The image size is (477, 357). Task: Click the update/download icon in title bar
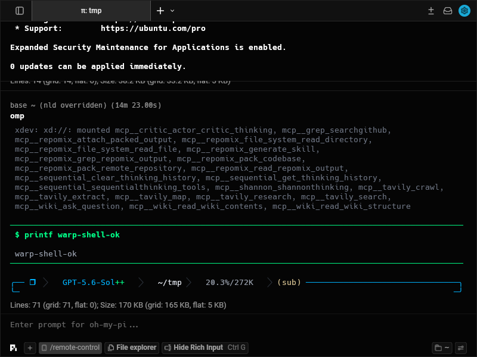click(430, 11)
